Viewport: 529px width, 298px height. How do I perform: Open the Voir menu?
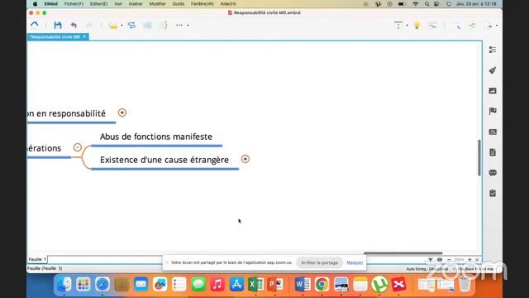pos(118,3)
